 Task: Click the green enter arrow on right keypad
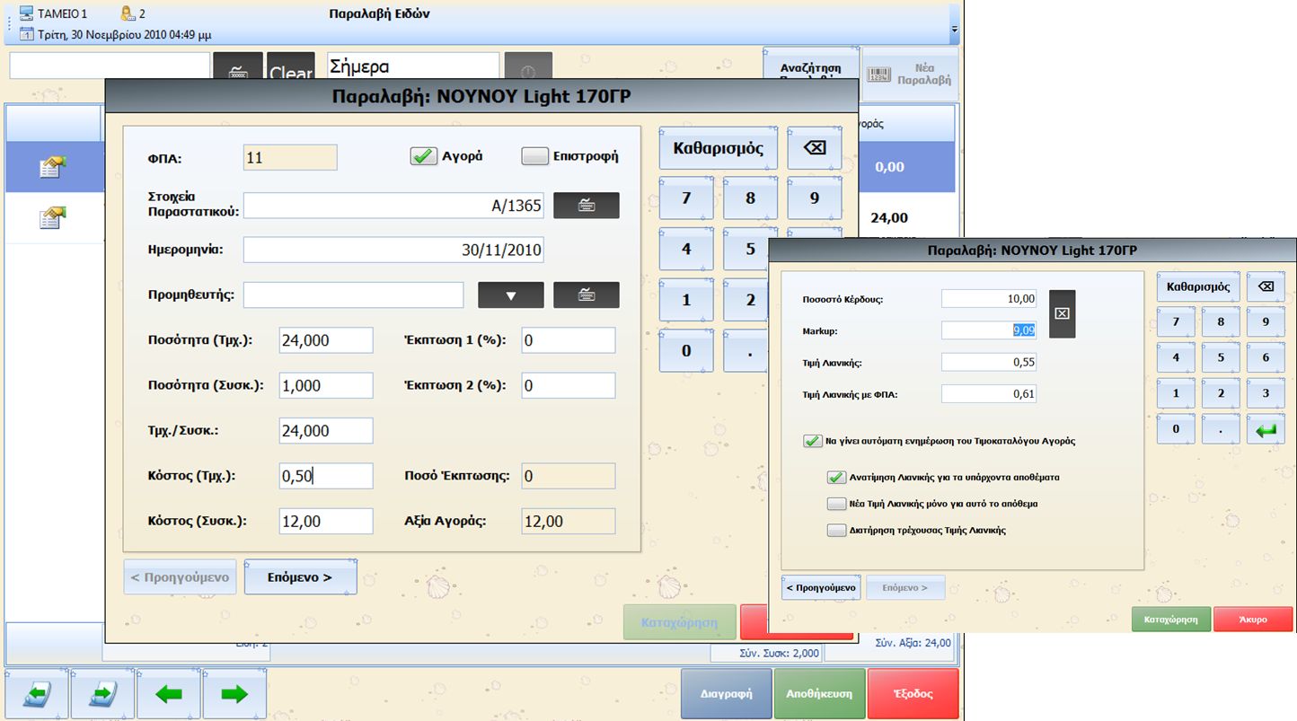coord(1266,429)
